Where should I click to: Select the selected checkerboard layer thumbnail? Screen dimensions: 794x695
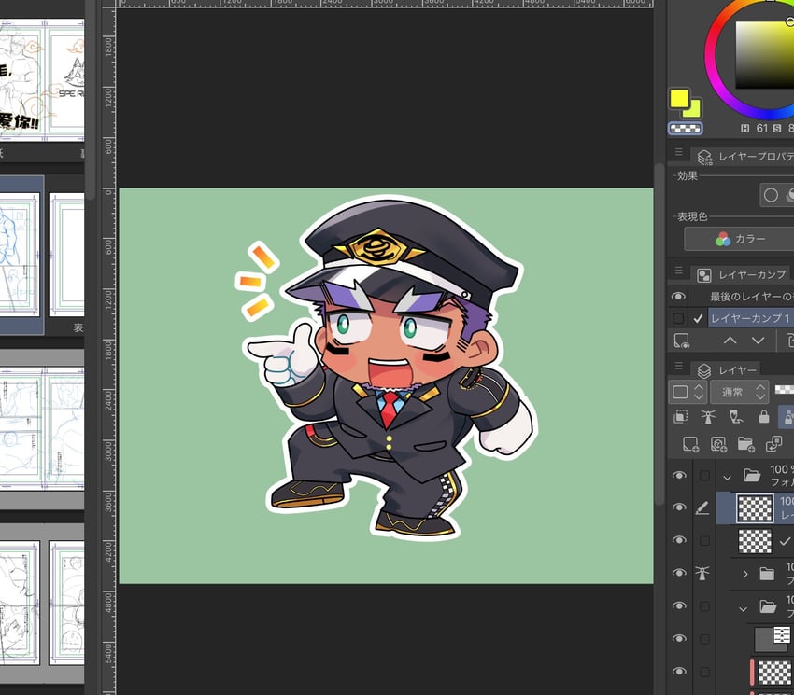coord(755,507)
